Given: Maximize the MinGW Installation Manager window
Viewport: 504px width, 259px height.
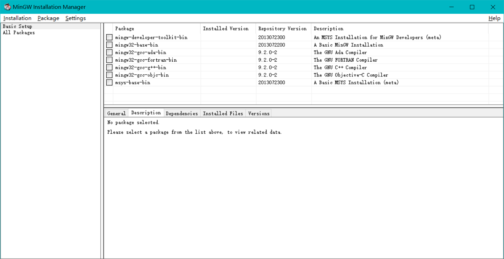Looking at the screenshot, I should click(x=472, y=7).
